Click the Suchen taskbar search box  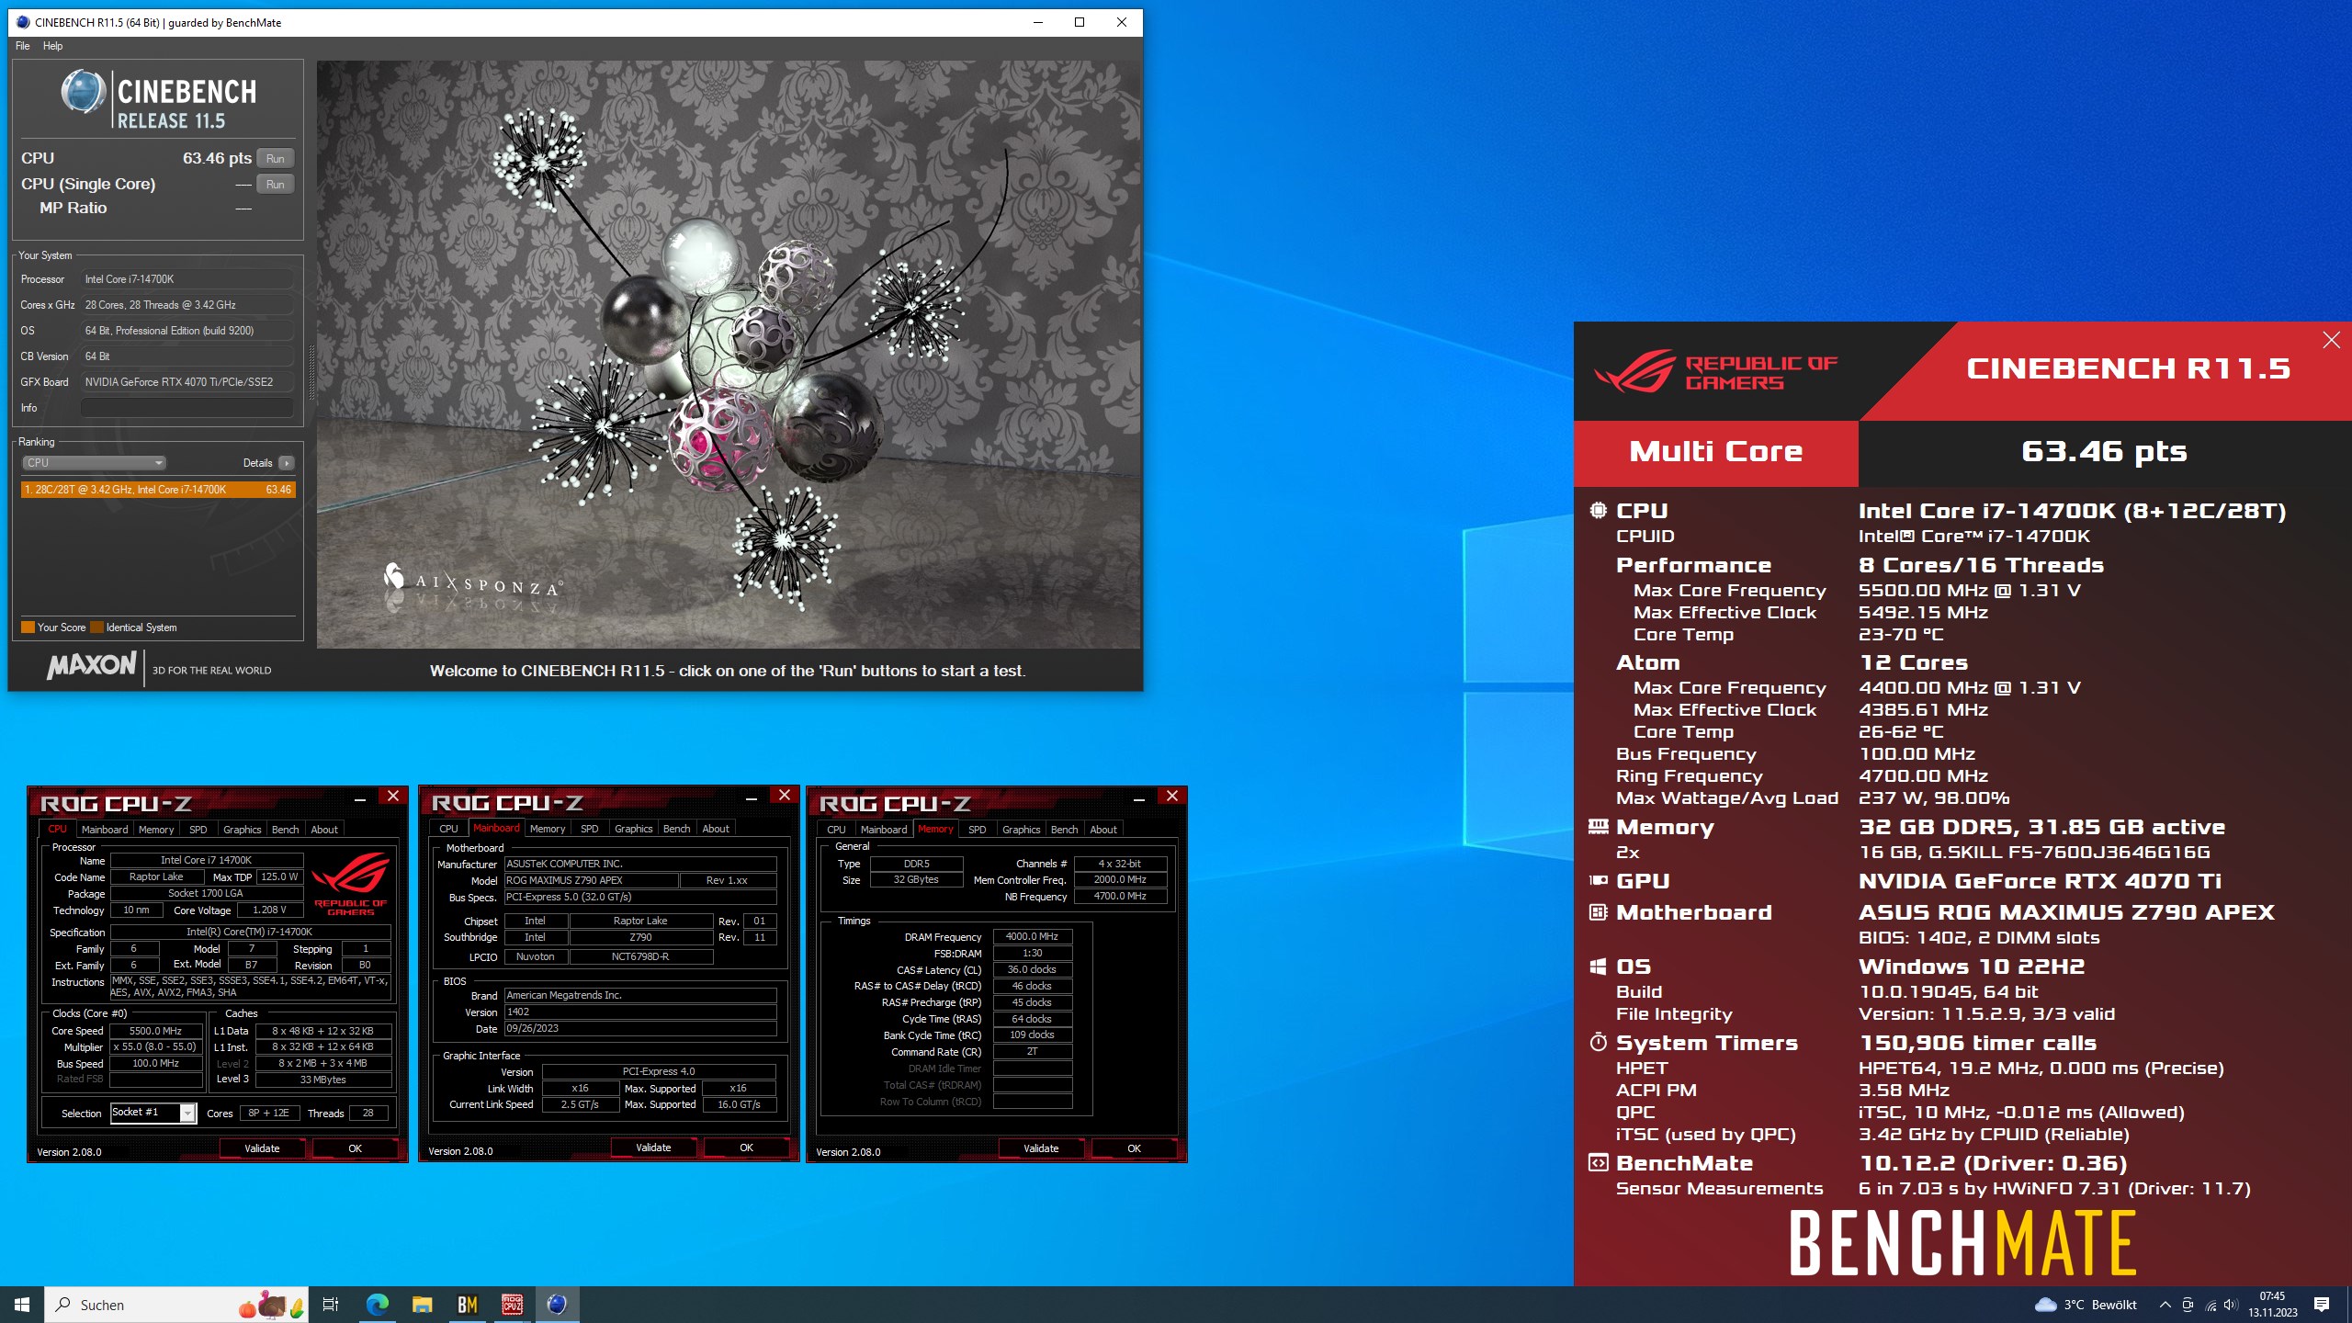176,1305
